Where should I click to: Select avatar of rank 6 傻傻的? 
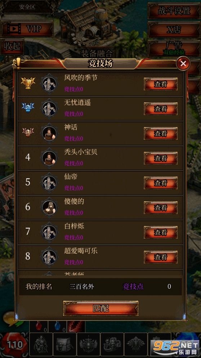(49, 208)
